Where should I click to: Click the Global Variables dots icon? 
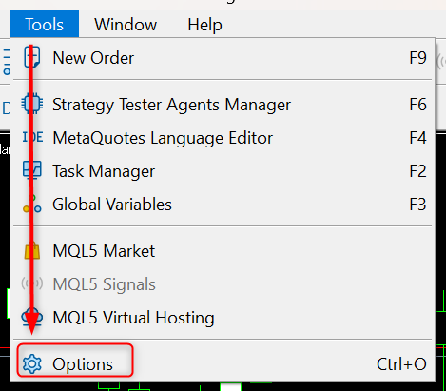pyautogui.click(x=32, y=204)
